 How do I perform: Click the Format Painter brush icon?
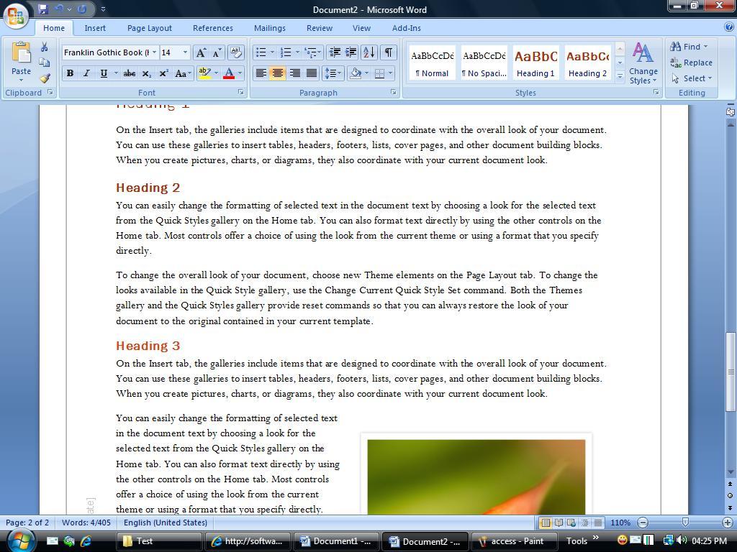pos(45,78)
